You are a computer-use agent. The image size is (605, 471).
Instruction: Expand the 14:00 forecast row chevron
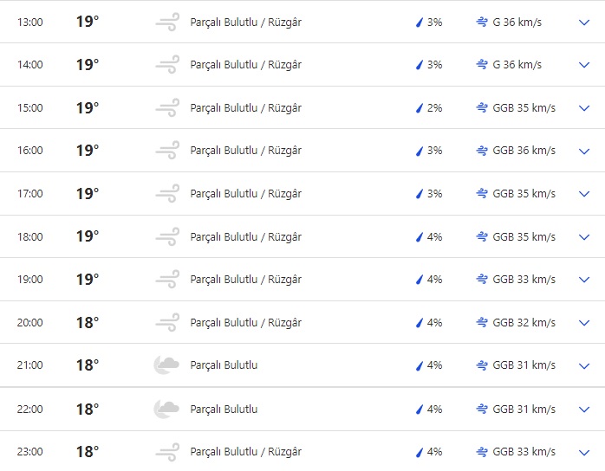tap(583, 65)
